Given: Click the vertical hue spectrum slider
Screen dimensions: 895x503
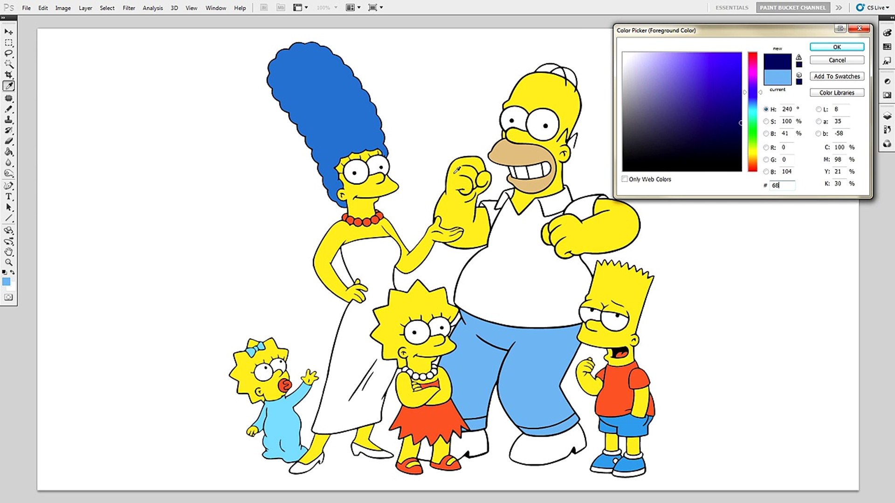Looking at the screenshot, I should click(x=752, y=112).
